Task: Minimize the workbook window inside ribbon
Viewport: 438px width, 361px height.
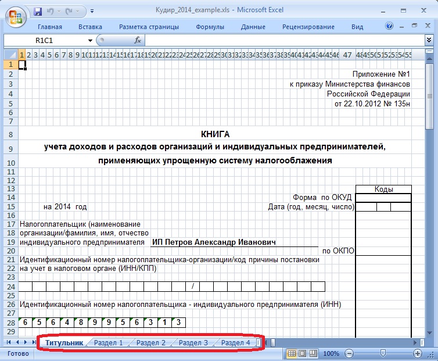Action: tap(401, 26)
